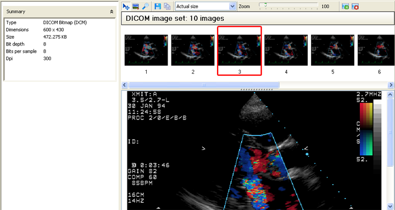The width and height of the screenshot is (395, 210).
Task: Start animation playback with green icon
Action: 346,7
